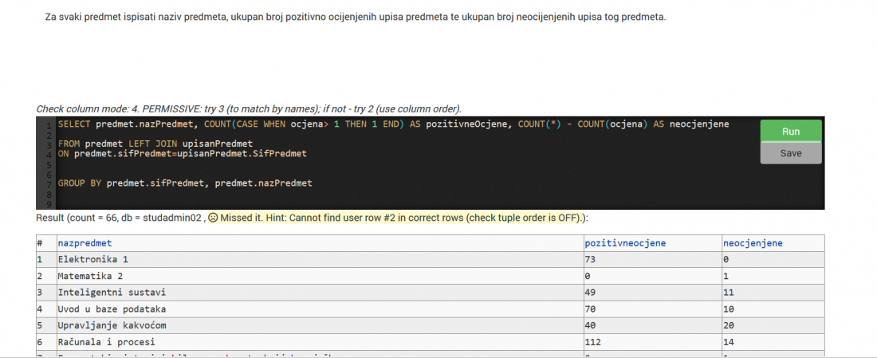This screenshot has width=877, height=358.
Task: Click value 70 in Uvod u baze row
Action: point(590,309)
